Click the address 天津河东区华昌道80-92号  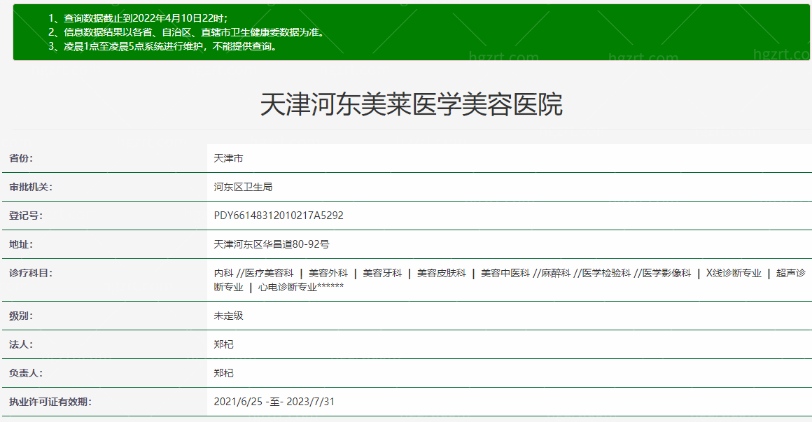point(272,244)
